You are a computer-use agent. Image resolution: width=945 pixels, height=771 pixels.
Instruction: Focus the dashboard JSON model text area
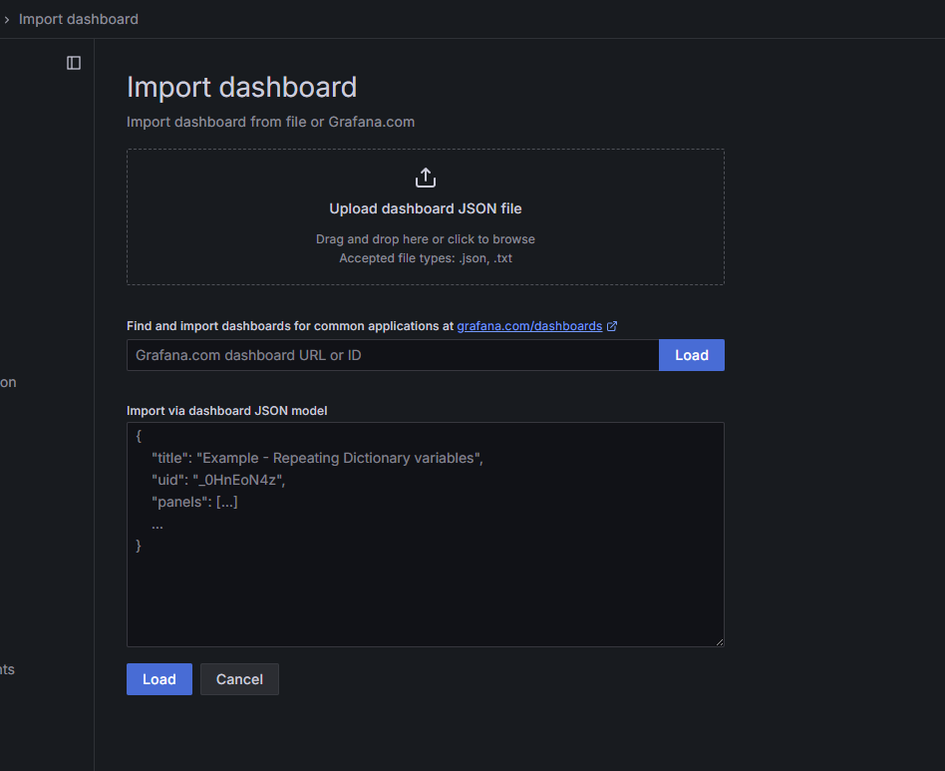tap(425, 534)
